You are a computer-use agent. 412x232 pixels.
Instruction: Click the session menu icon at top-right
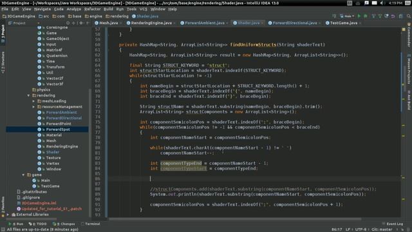(x=407, y=3)
